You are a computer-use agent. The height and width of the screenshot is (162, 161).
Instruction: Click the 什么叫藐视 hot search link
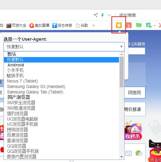137,44
